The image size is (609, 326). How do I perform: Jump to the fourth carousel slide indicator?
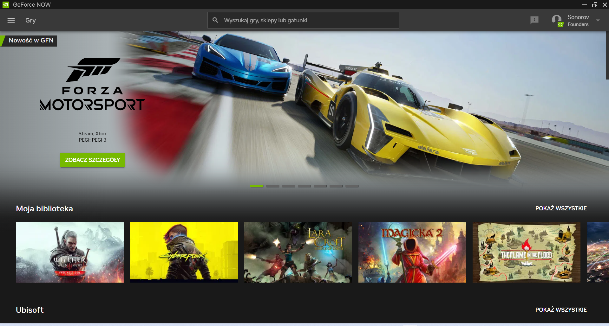coord(304,186)
